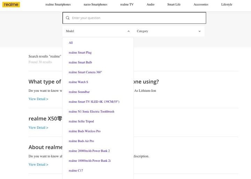Choose realme Smart Bulb model

(x=80, y=62)
